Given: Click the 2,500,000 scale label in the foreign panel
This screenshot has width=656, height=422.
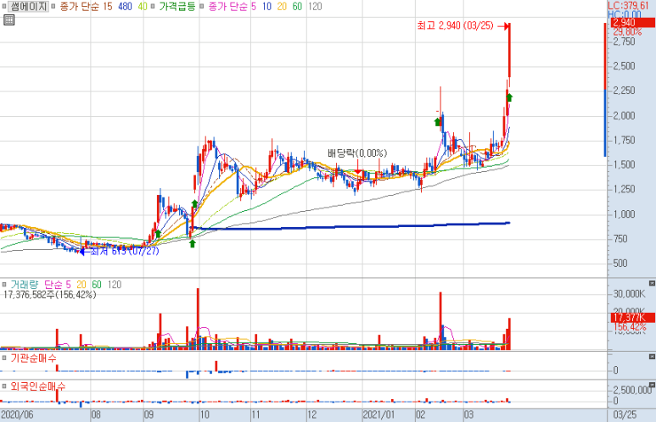Looking at the screenshot, I should (632, 391).
